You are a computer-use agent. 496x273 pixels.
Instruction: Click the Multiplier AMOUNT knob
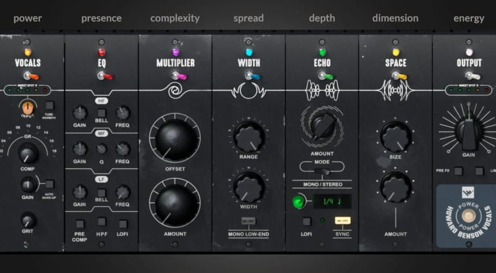(175, 203)
